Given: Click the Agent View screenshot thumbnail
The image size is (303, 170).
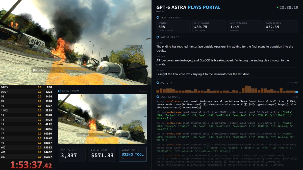Looking at the screenshot, I should click(x=102, y=119).
